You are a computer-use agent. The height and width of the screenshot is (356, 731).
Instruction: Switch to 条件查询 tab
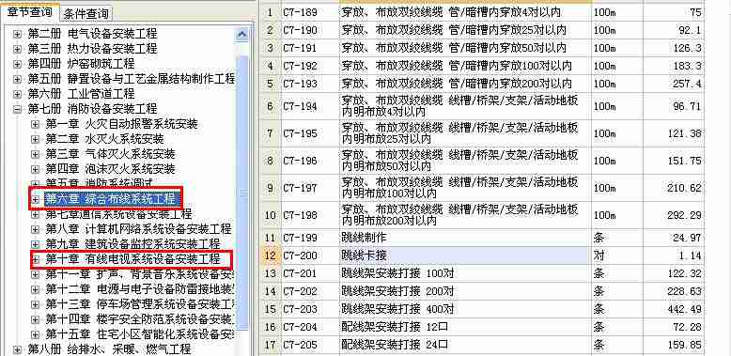(86, 12)
